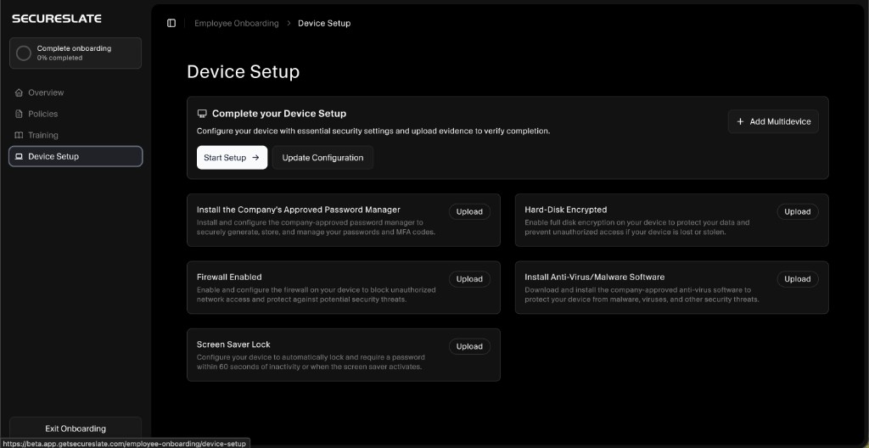Click the Device Setup laptop icon
The image size is (869, 448).
19,156
